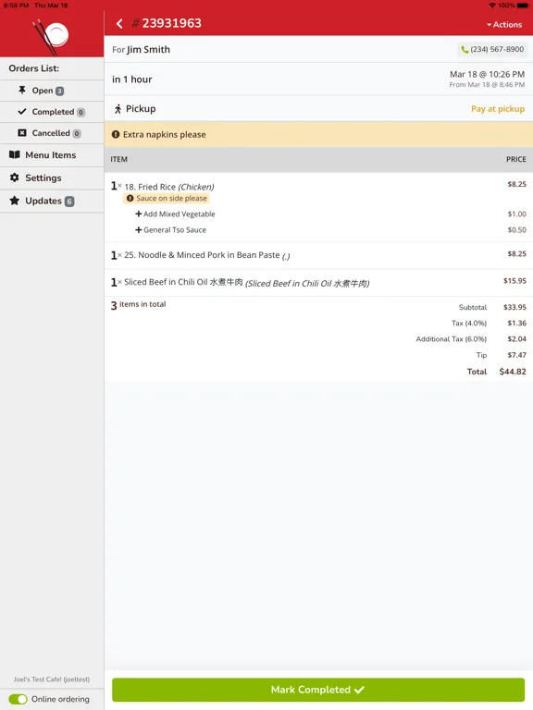Click the $0.50 General Tso price

tap(516, 230)
